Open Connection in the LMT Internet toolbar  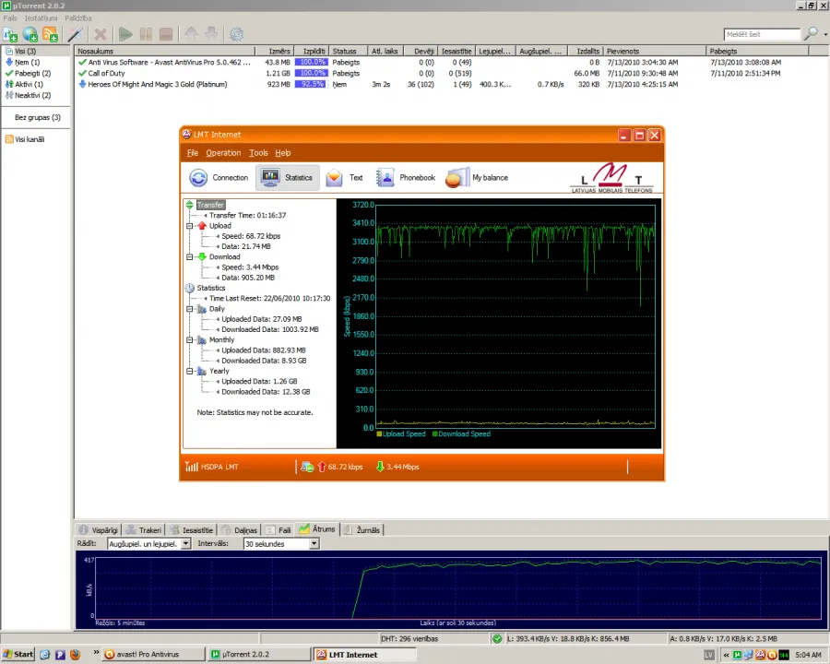coord(219,178)
